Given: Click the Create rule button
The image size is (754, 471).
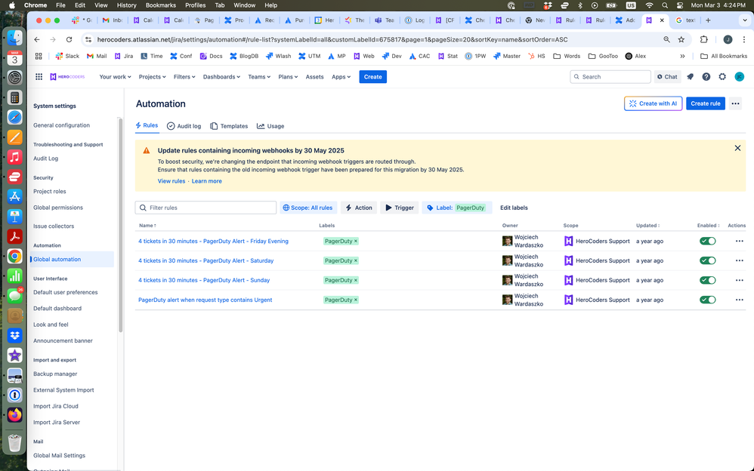Looking at the screenshot, I should coord(706,103).
